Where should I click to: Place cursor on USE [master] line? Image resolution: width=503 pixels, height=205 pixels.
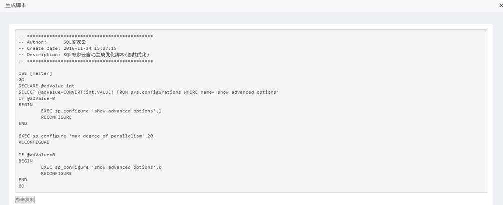[x=35, y=73]
